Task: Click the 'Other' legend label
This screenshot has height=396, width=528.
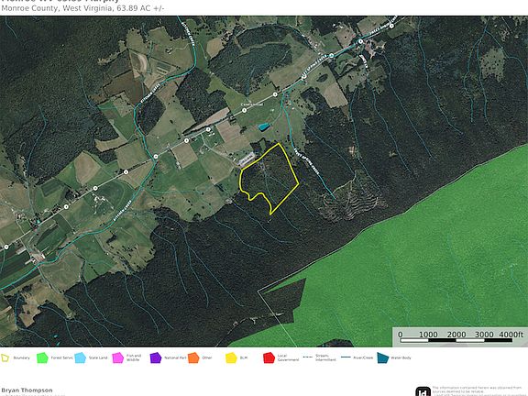Action: tap(207, 357)
